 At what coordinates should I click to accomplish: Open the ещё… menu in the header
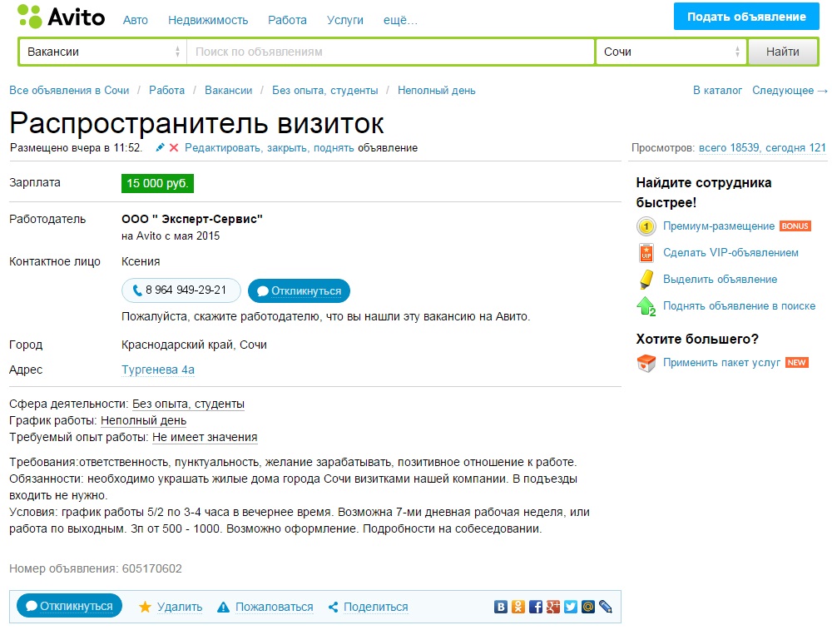click(400, 20)
